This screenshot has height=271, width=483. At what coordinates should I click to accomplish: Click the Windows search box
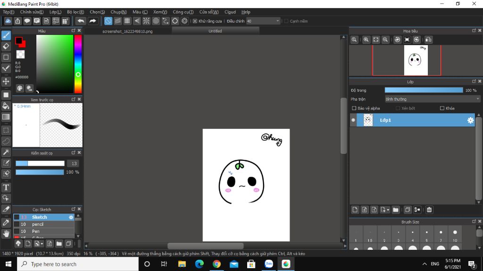pyautogui.click(x=78, y=264)
